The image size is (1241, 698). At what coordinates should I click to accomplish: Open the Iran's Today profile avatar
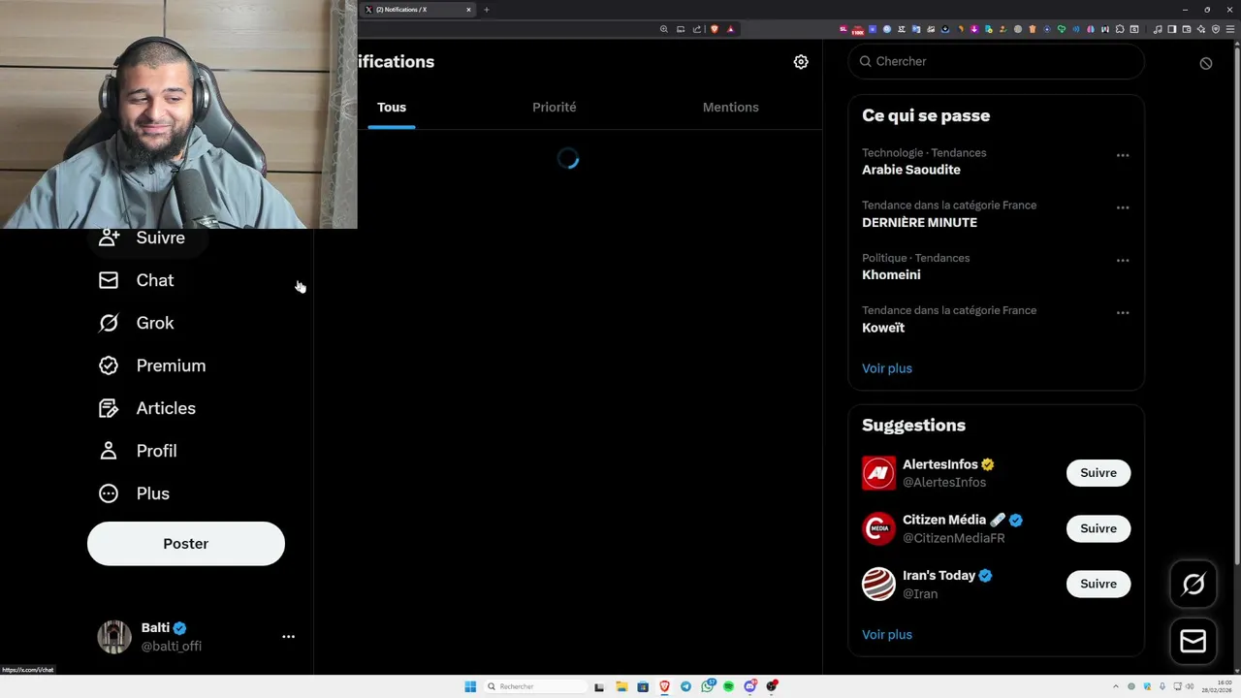879,584
